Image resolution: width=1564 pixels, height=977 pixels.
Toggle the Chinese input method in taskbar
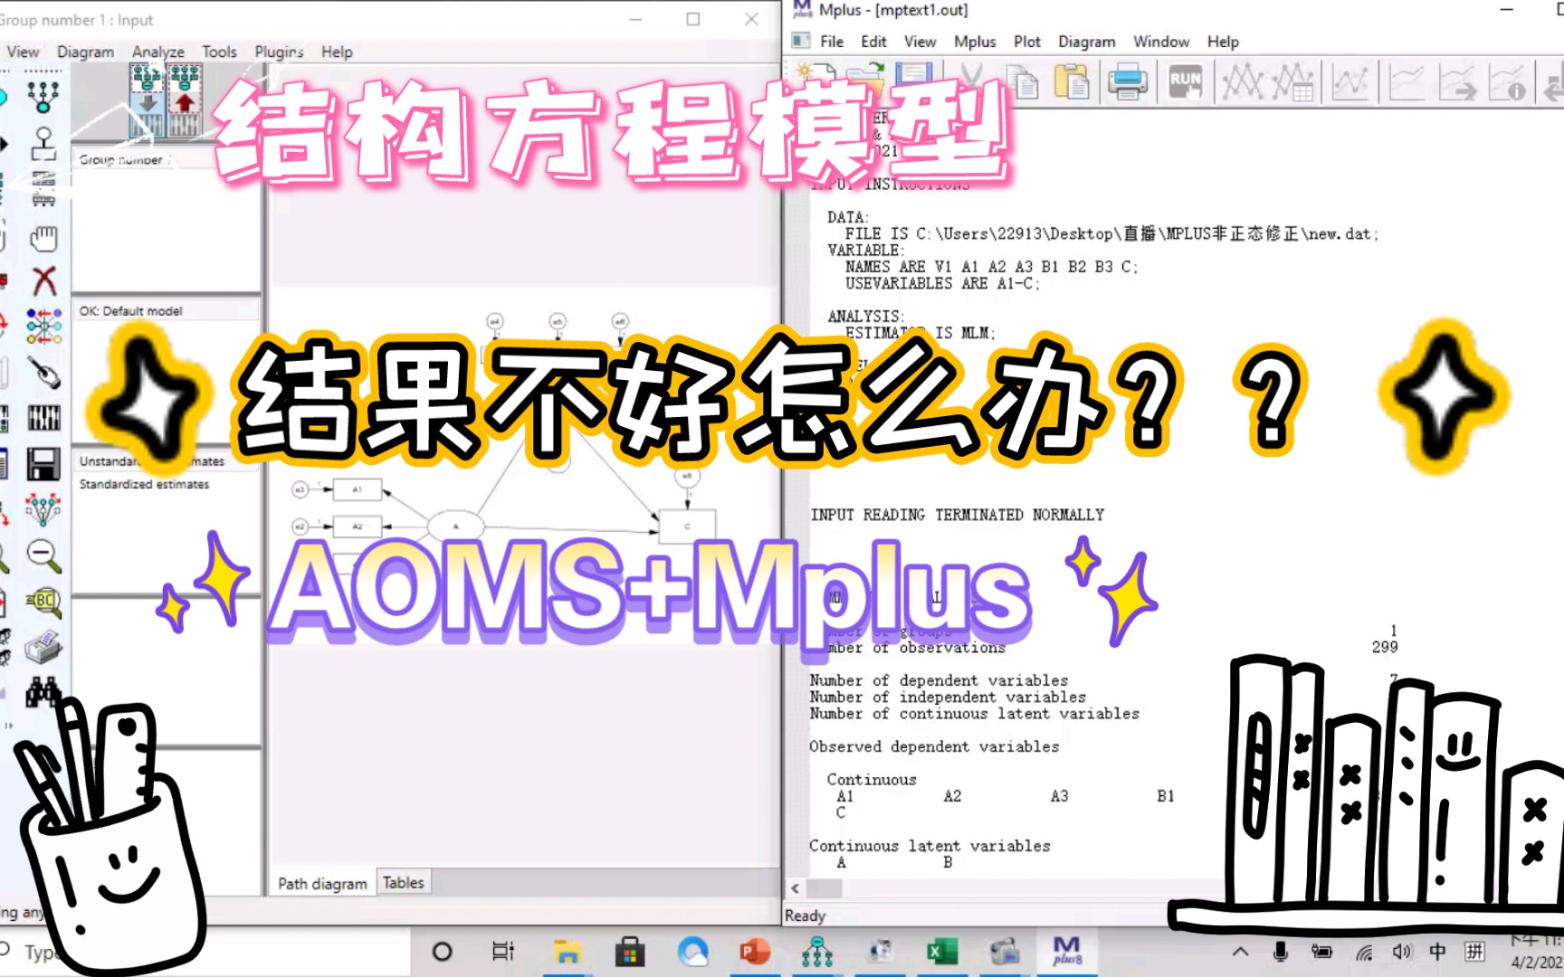[x=1436, y=951]
